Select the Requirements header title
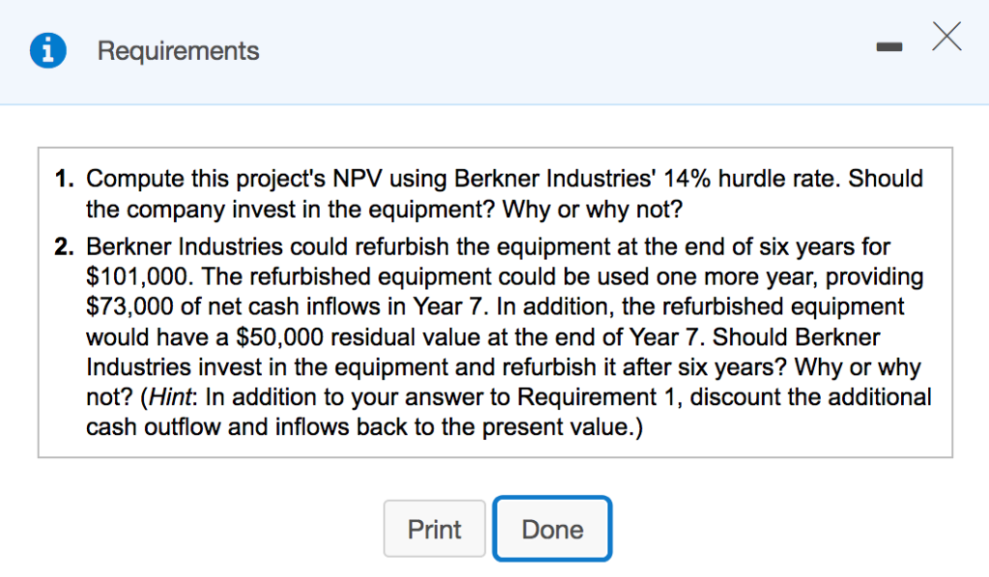Image resolution: width=989 pixels, height=577 pixels. (178, 50)
